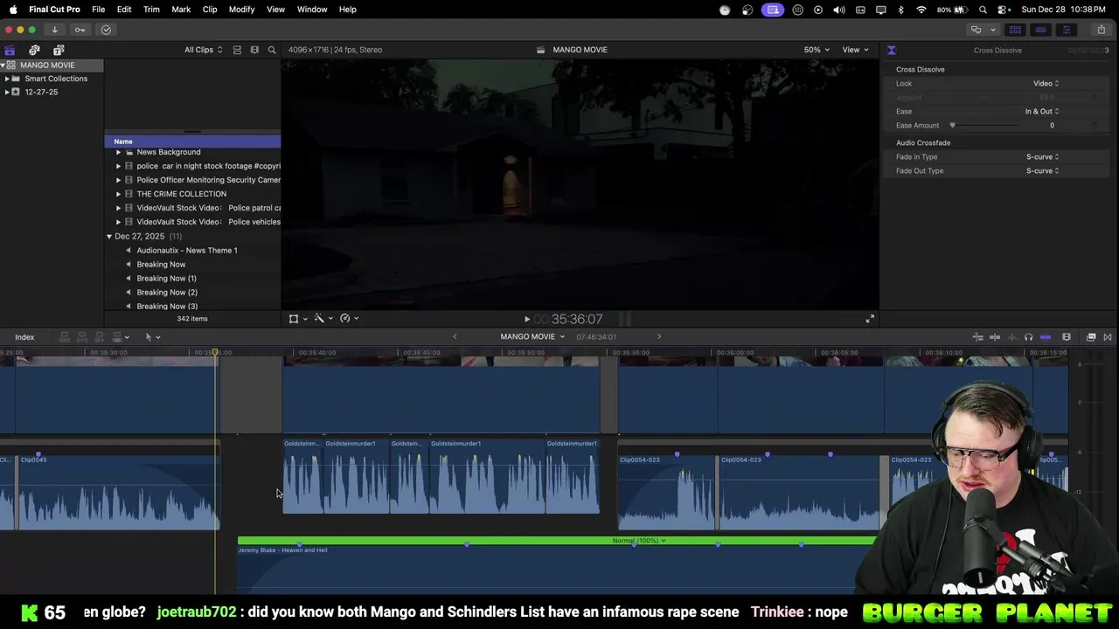Screen dimensions: 1119x629
Task: Expand the Smart Collections folder
Action: tap(7, 79)
